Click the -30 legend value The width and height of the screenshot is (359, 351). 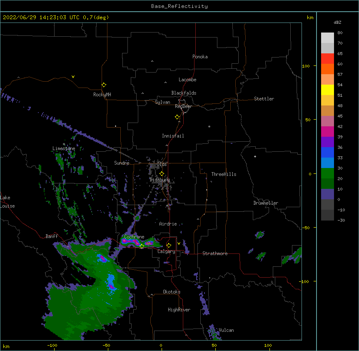tap(341, 221)
